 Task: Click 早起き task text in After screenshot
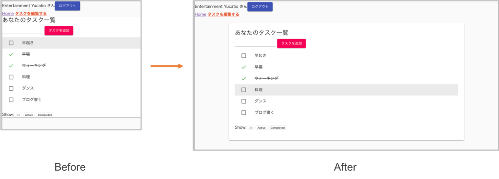pos(260,55)
